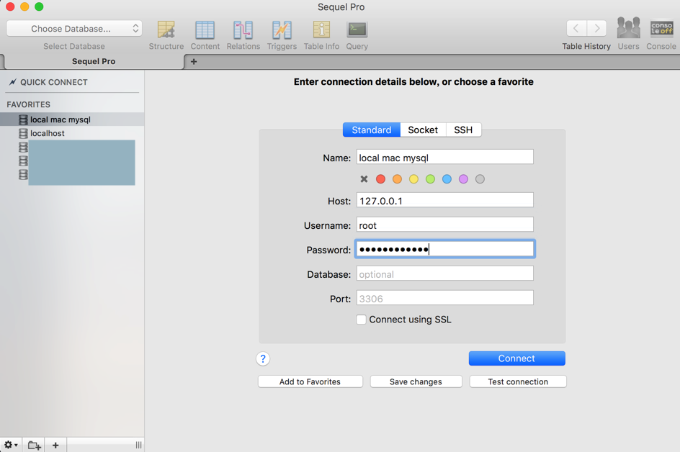The image size is (680, 452).
Task: Go back in Table History
Action: click(576, 29)
